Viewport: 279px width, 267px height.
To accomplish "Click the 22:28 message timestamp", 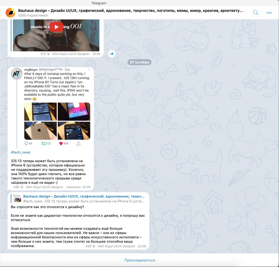I will point(142,246).
